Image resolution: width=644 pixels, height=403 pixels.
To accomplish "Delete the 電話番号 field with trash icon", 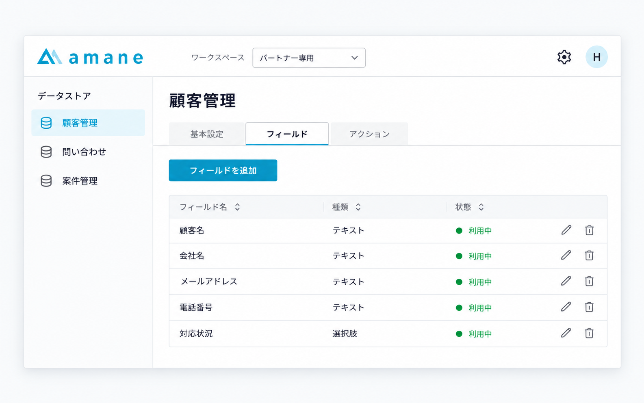I will point(589,307).
